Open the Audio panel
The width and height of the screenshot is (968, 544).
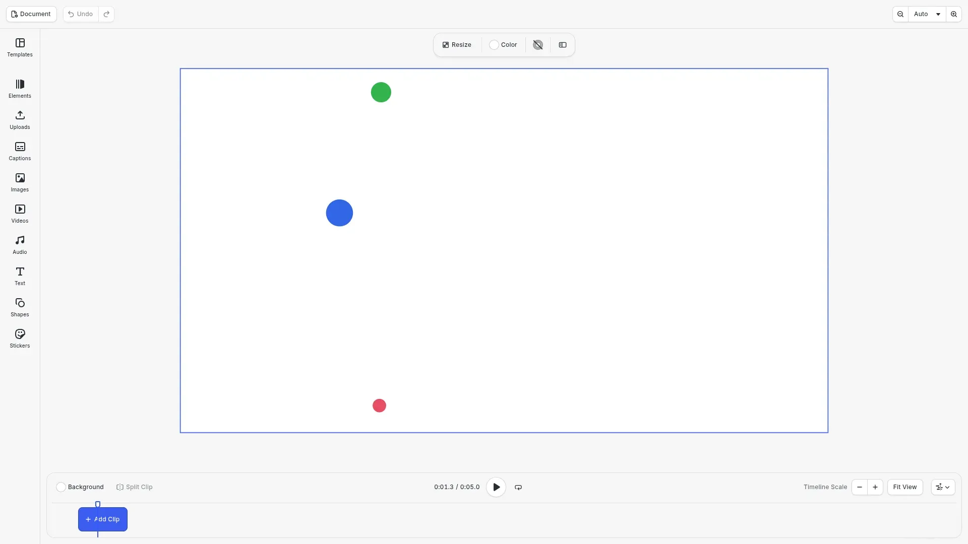[x=20, y=245]
